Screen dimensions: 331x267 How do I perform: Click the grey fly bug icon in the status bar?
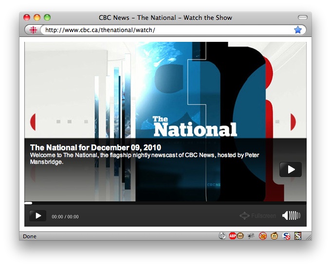251,236
